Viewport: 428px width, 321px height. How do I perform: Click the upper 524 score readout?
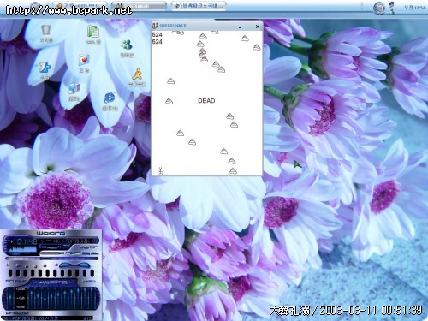point(157,34)
